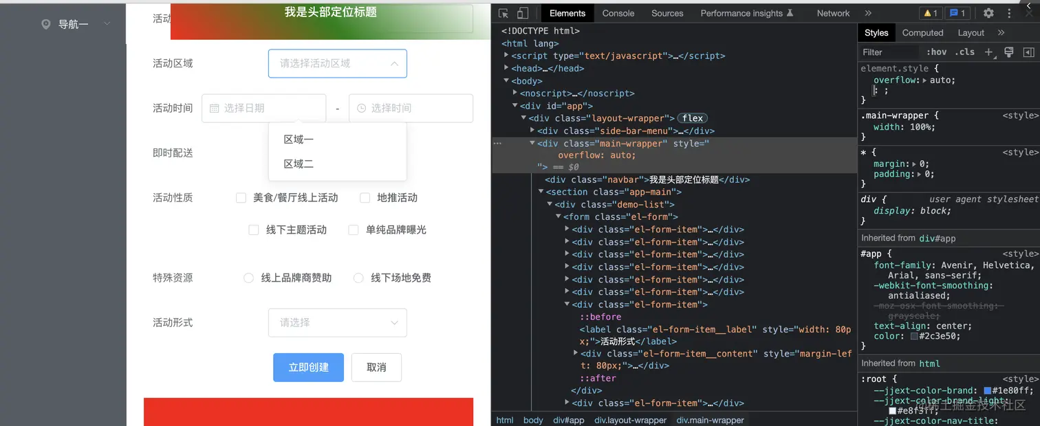Expand the script tag node
The height and width of the screenshot is (426, 1040).
click(507, 56)
